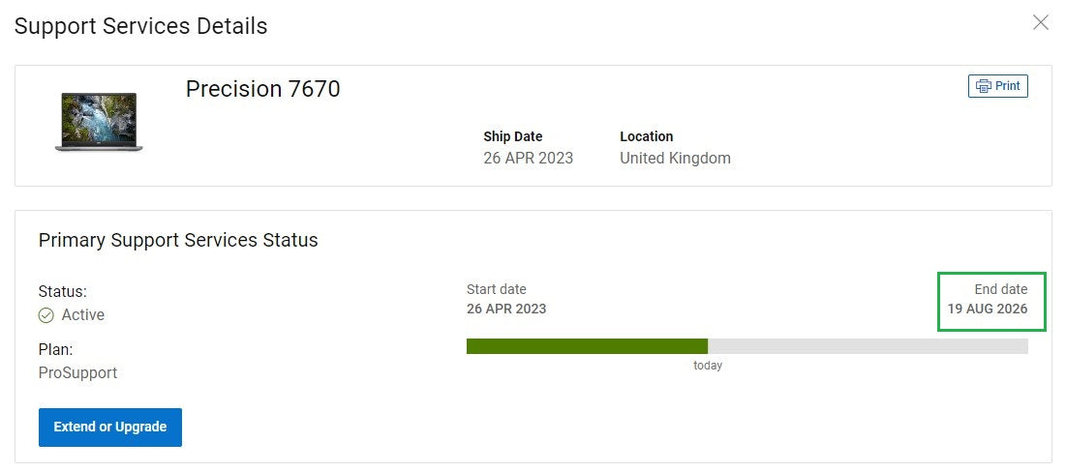Click the Primary Support Services Status heading
The image size is (1066, 472).
pyautogui.click(x=178, y=240)
